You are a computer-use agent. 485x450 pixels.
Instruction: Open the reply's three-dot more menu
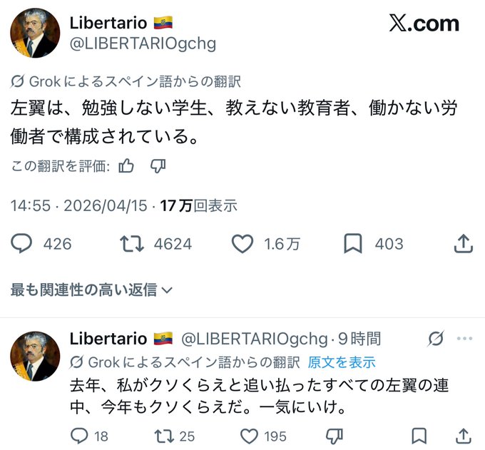[464, 338]
